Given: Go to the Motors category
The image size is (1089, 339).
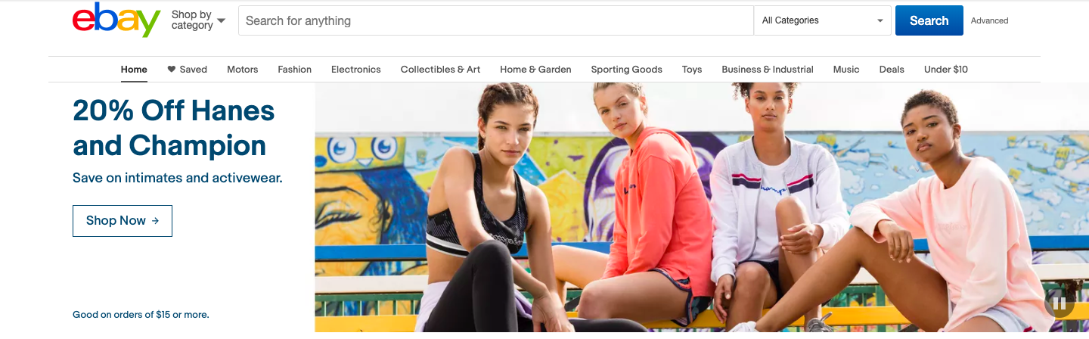Looking at the screenshot, I should point(242,69).
